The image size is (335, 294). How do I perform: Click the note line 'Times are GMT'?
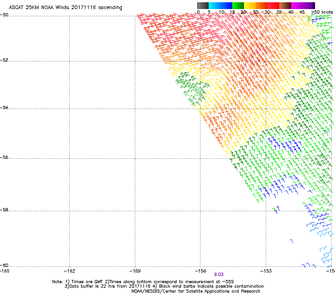coord(87,282)
